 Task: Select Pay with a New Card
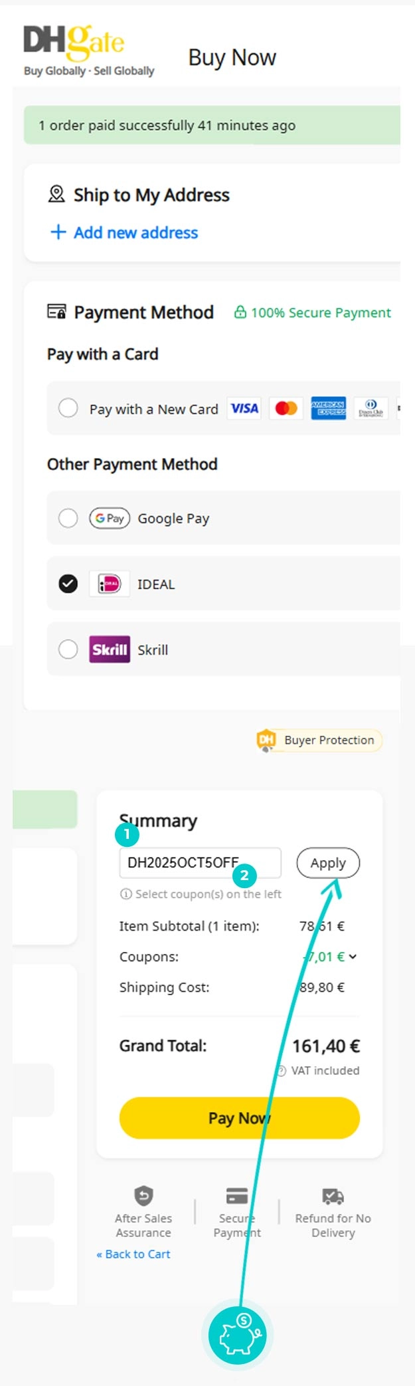pyautogui.click(x=68, y=408)
